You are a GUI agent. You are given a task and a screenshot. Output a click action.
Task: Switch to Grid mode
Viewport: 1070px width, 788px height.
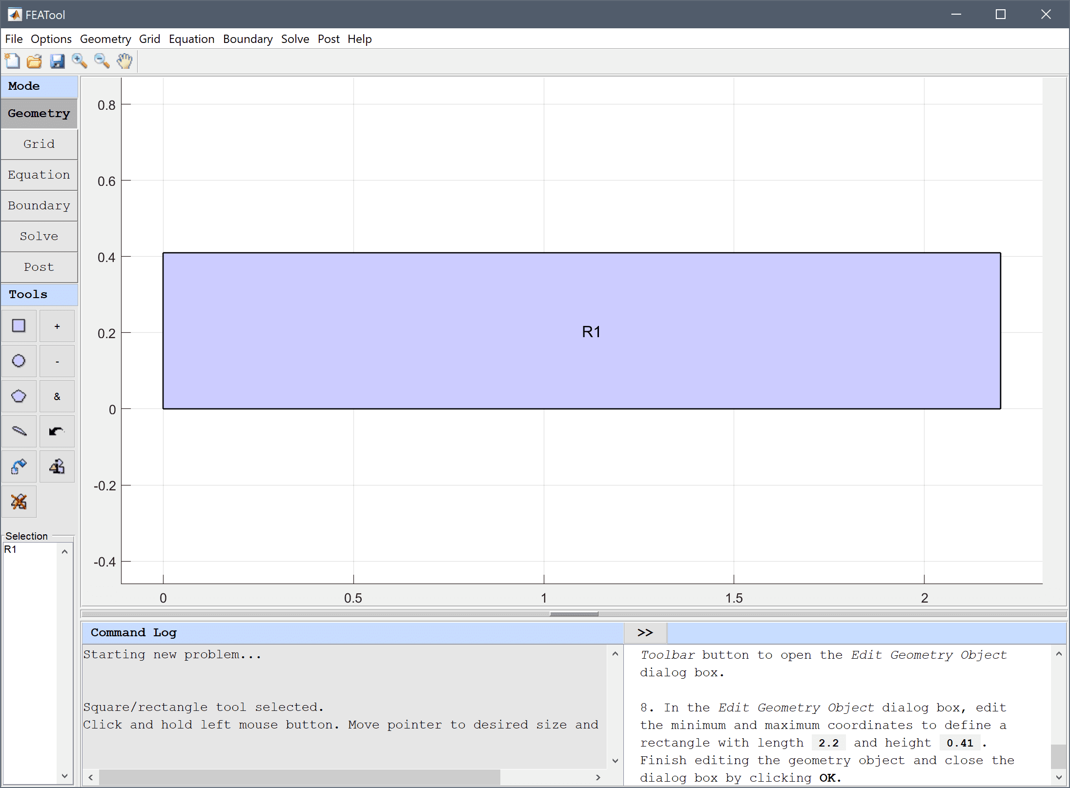39,144
